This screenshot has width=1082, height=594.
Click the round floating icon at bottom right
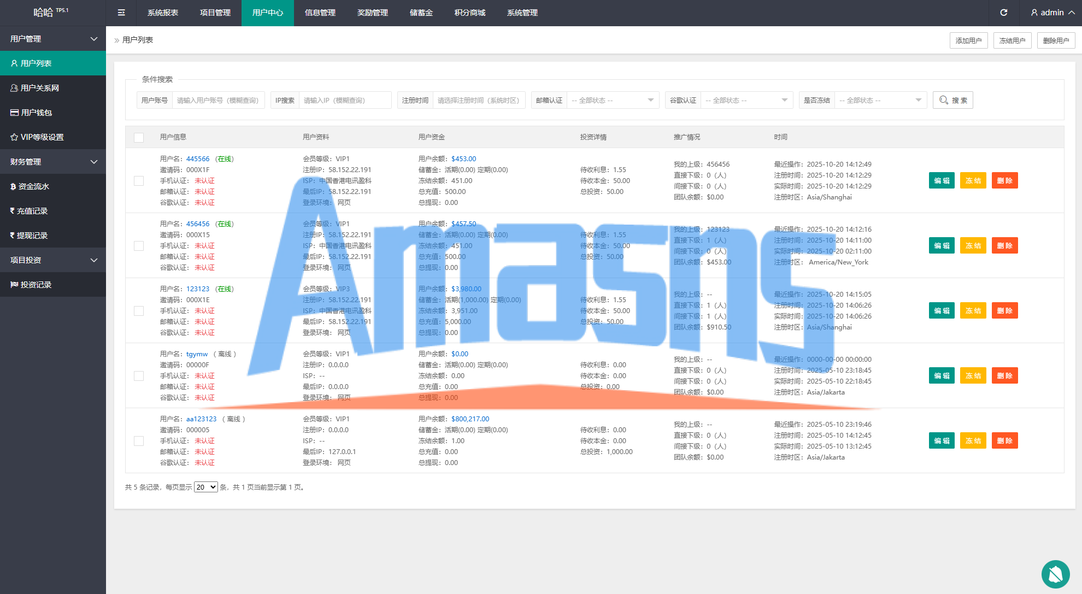click(x=1055, y=574)
